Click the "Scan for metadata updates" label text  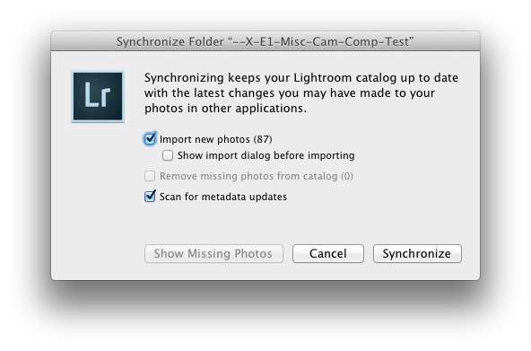coord(223,197)
